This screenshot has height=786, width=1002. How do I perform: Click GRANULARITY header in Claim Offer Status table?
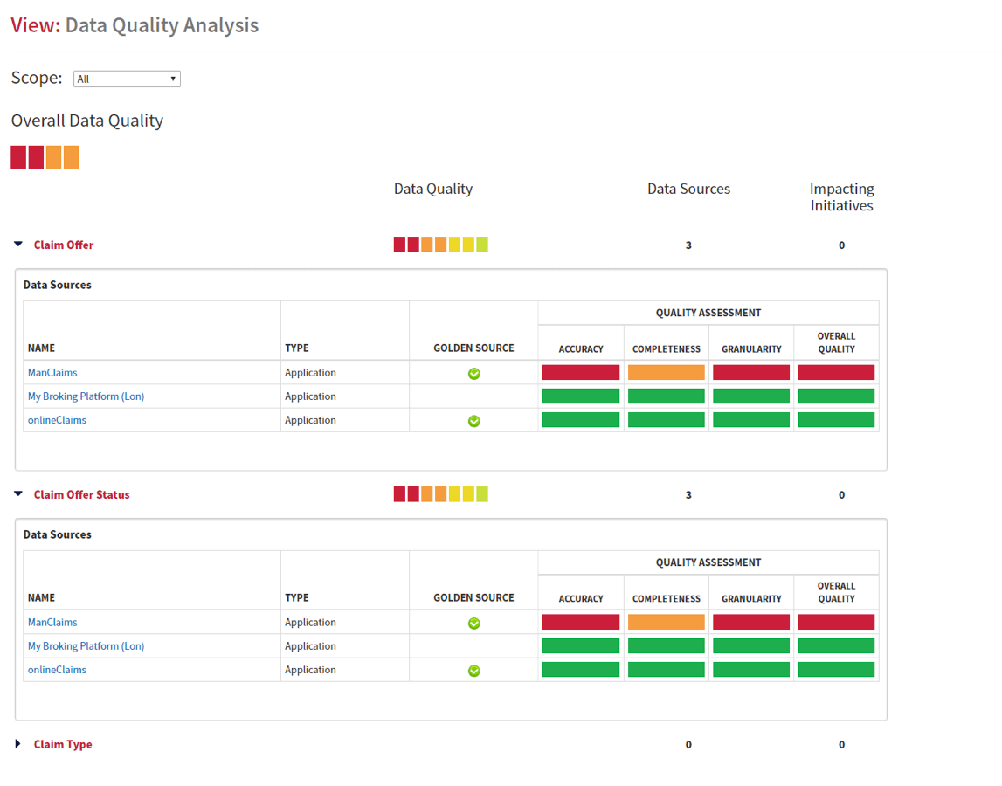click(751, 599)
